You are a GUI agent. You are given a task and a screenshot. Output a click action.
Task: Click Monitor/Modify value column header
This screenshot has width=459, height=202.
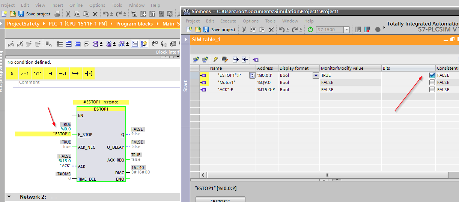[350, 68]
